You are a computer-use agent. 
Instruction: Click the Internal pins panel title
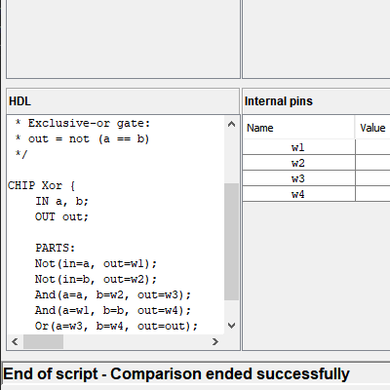click(x=279, y=101)
